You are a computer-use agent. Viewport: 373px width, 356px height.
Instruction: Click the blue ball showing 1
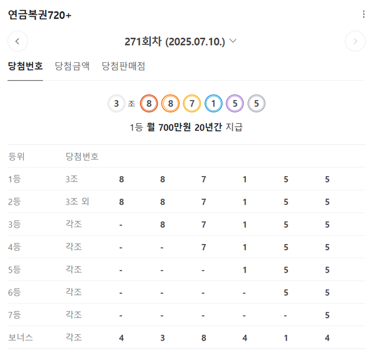pos(213,103)
